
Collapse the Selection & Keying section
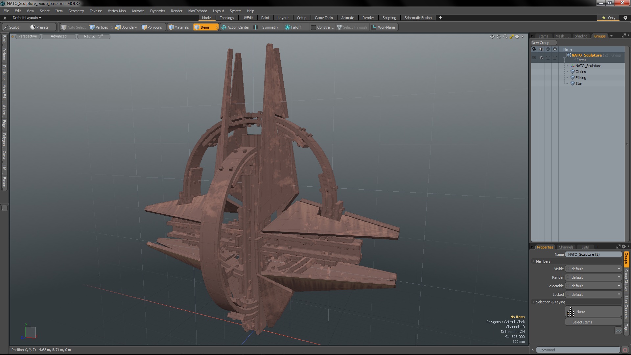533,302
